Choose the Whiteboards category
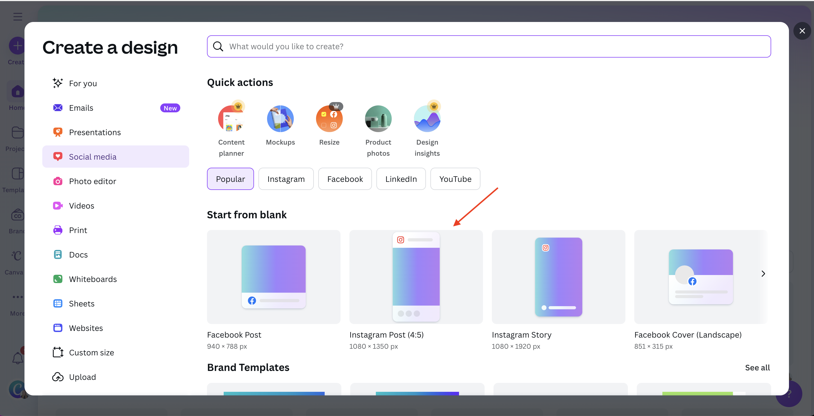 coord(93,279)
